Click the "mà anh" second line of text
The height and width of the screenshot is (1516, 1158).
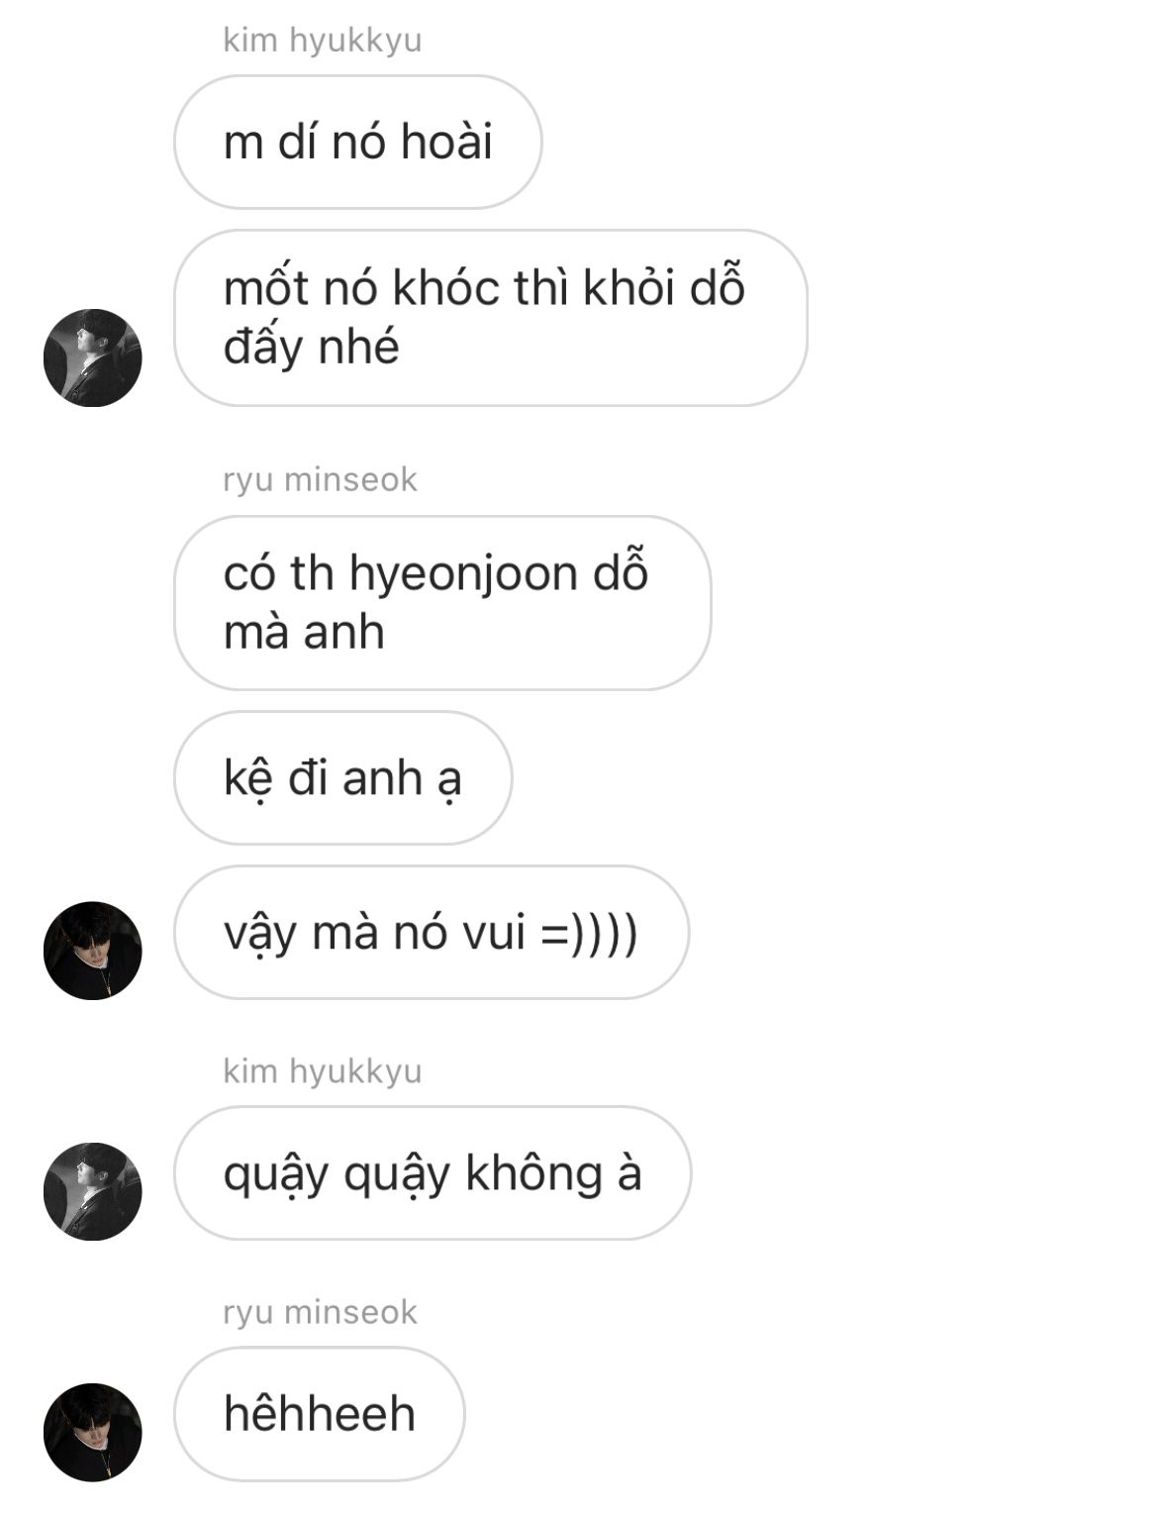tap(304, 633)
